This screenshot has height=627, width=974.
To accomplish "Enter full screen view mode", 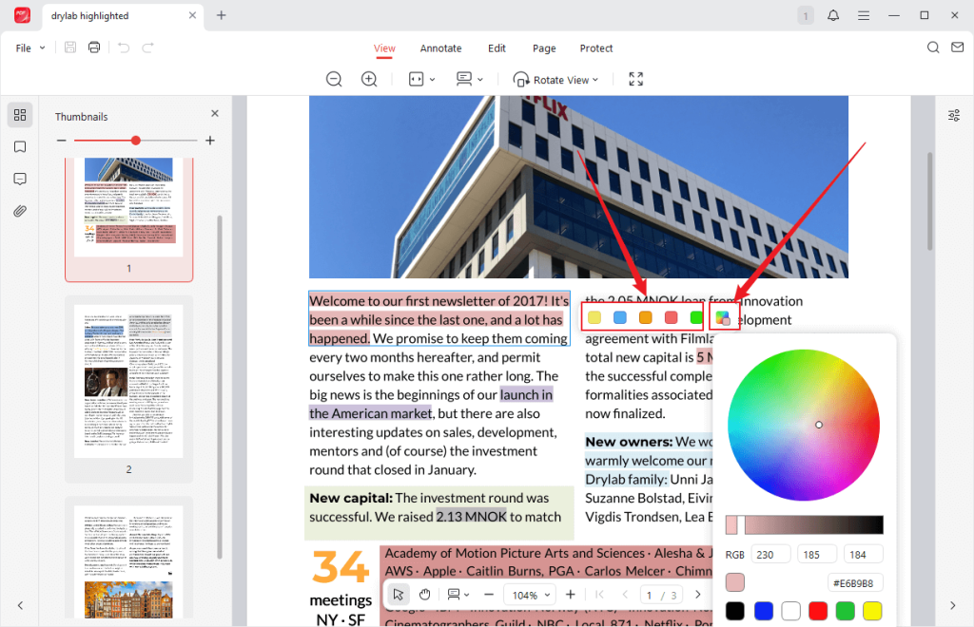I will [635, 79].
